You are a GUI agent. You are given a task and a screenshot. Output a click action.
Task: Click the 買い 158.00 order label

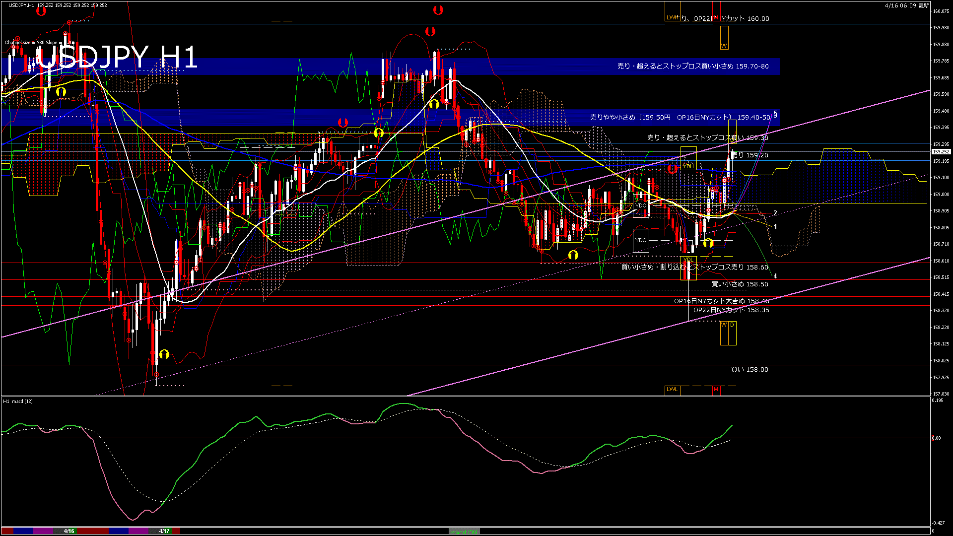(x=749, y=370)
